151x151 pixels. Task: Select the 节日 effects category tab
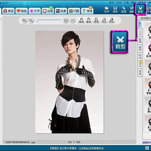point(140,65)
